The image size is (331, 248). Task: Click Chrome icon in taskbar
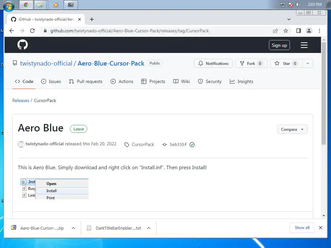click(x=26, y=5)
